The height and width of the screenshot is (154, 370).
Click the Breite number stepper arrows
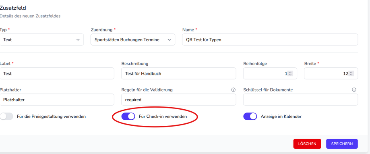(351, 73)
